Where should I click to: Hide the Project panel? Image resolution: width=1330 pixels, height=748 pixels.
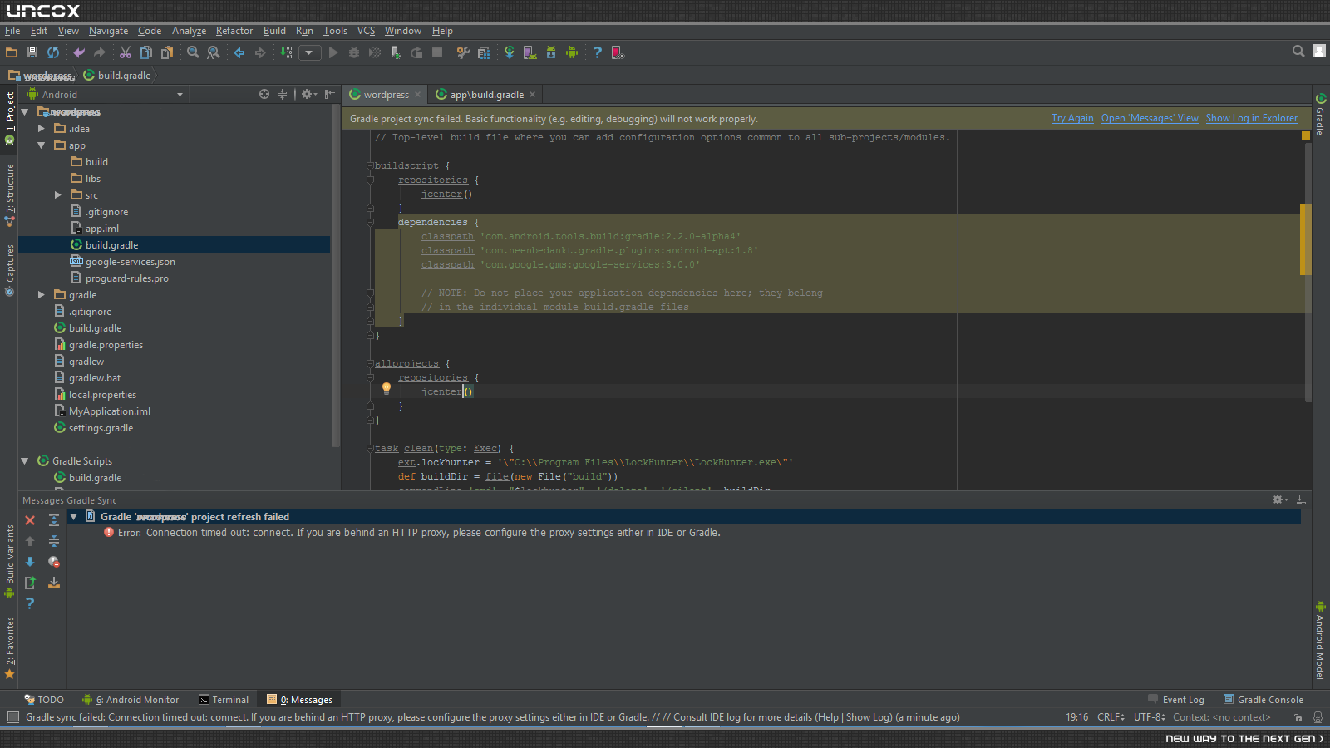coord(330,94)
